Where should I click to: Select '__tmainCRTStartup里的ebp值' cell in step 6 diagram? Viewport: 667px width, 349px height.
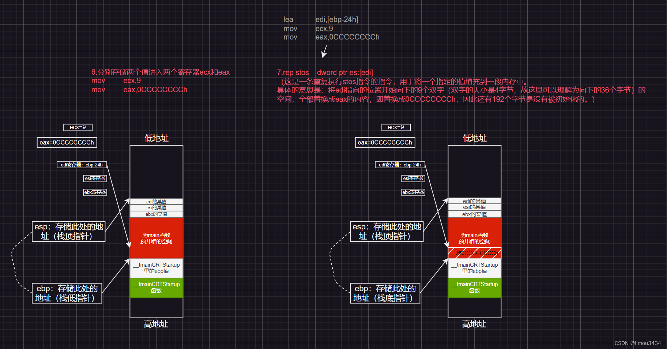coord(157,268)
